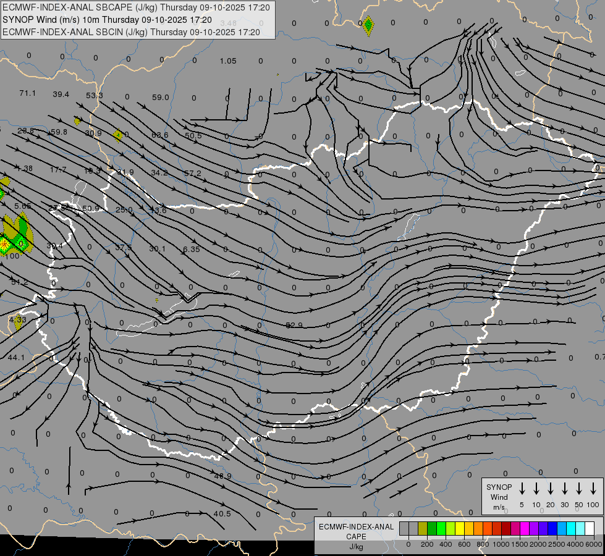Click the SBCIN title line
This screenshot has height=556, width=605.
click(x=131, y=32)
